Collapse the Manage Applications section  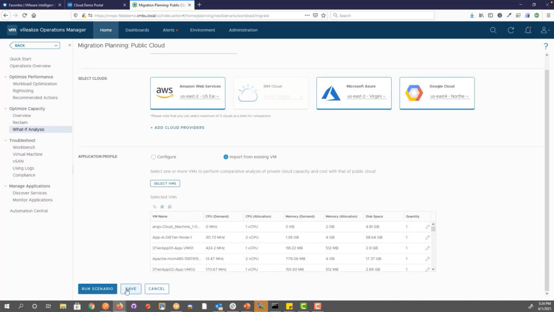click(5, 186)
